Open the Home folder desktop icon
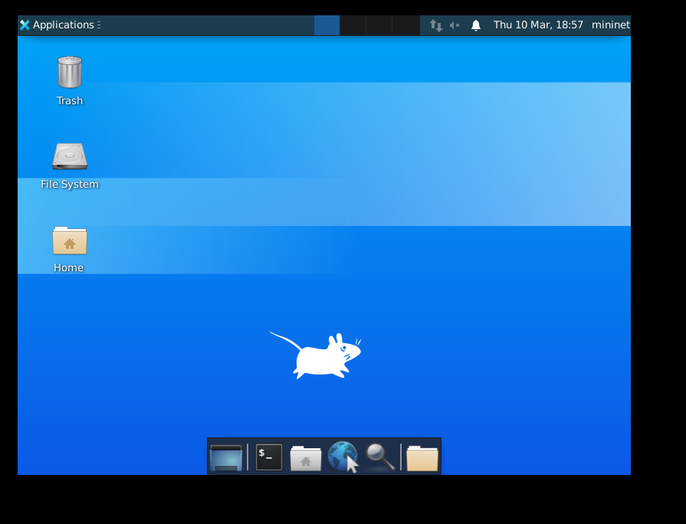 tap(69, 249)
